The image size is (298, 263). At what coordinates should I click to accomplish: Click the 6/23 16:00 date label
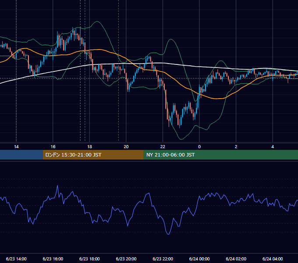(x=53, y=259)
